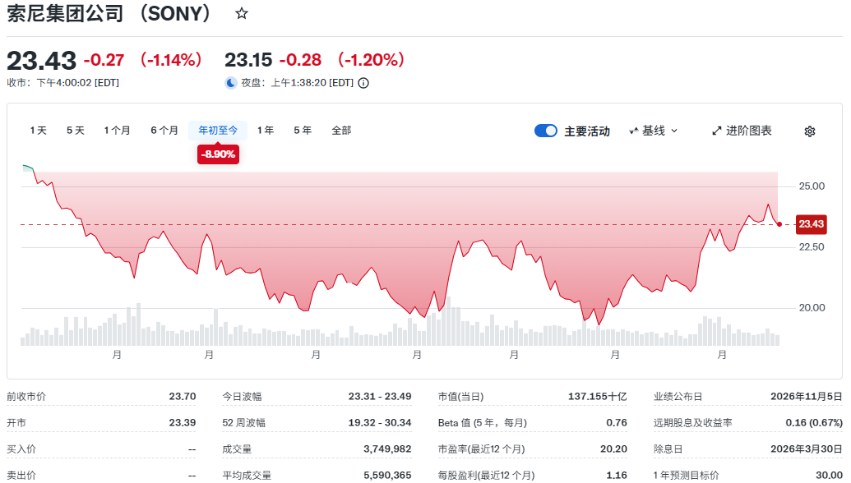
Task: Click the 23.43 current price chart marker
Action: [811, 224]
